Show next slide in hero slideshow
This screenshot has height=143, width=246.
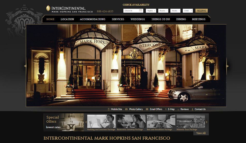227,66
